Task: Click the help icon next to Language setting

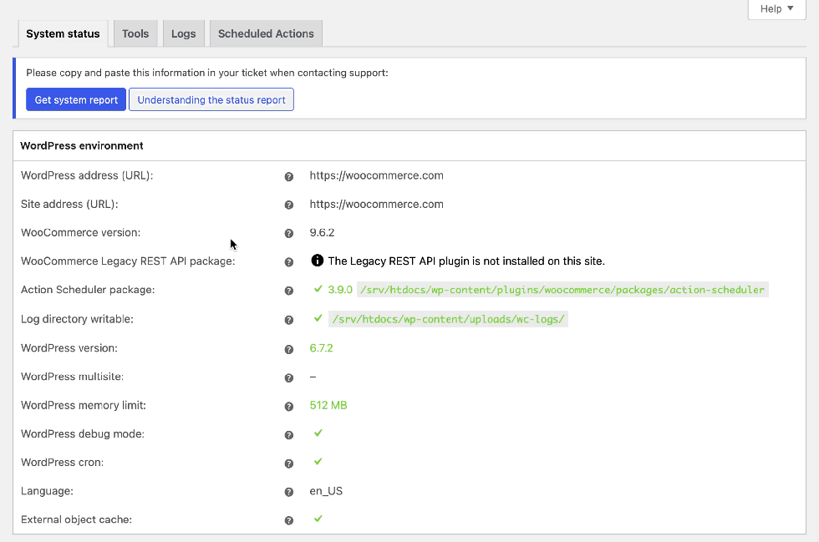Action: pyautogui.click(x=288, y=491)
